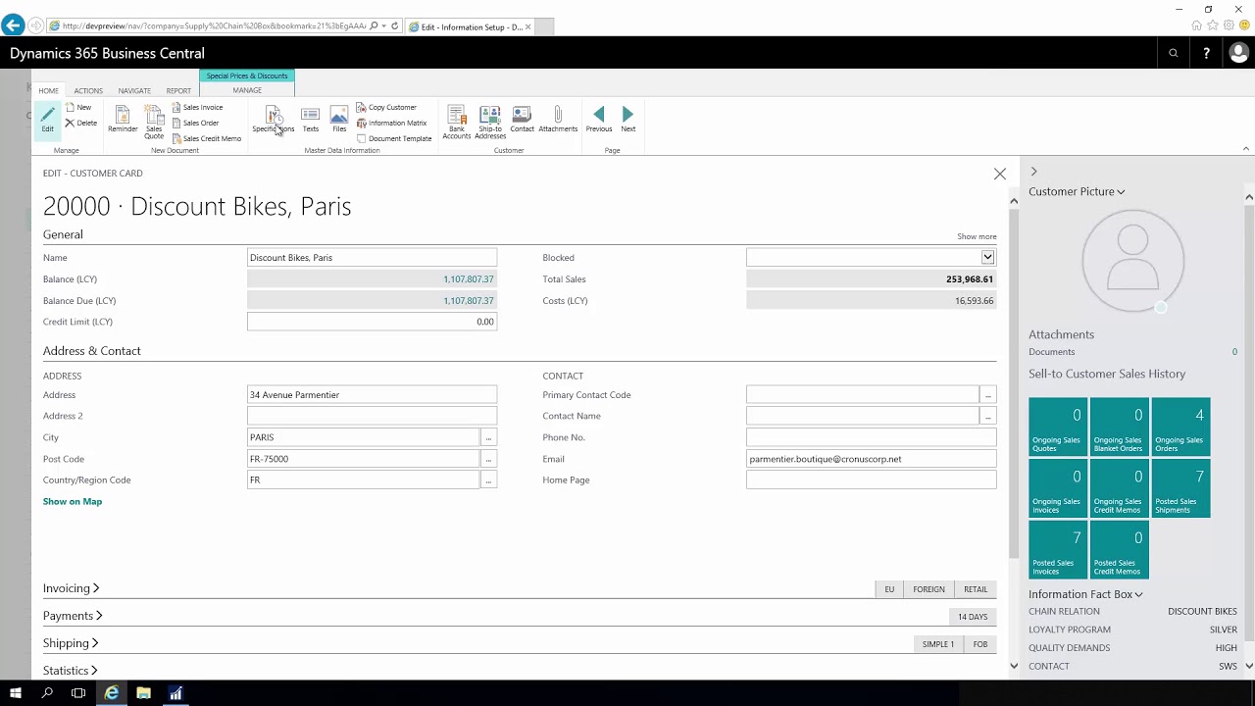Go to Next customer record
Image resolution: width=1255 pixels, height=706 pixels.
point(627,119)
